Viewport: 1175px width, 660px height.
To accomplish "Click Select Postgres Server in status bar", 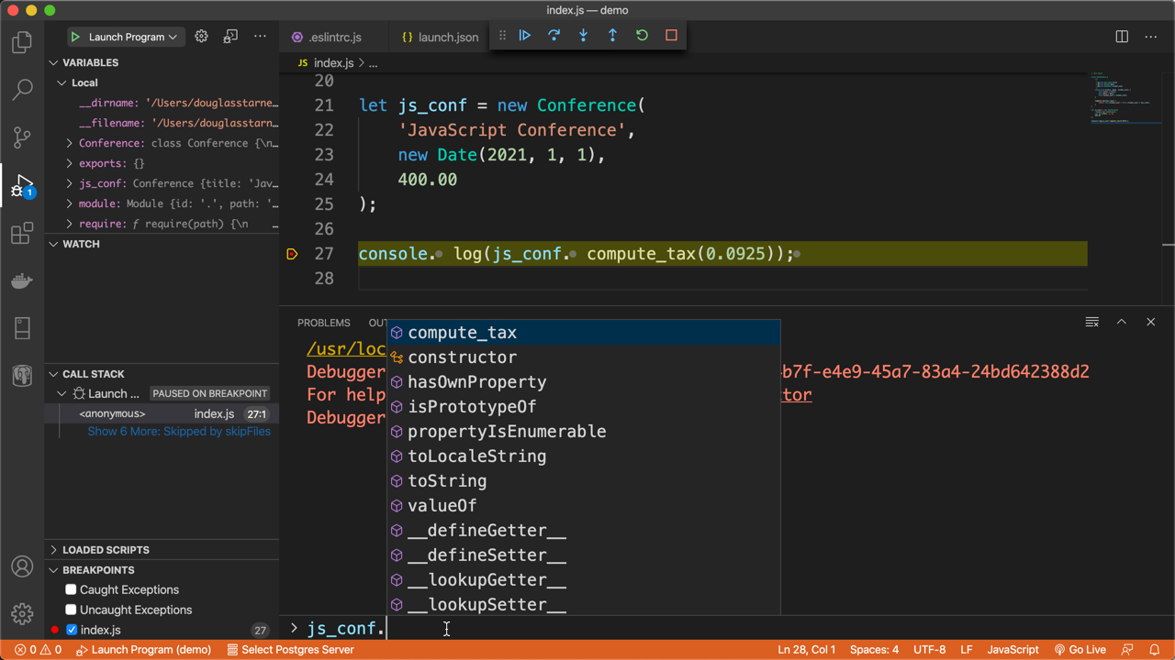I will click(290, 650).
